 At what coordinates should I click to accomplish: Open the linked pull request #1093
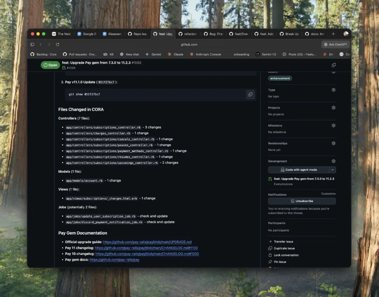69,68
